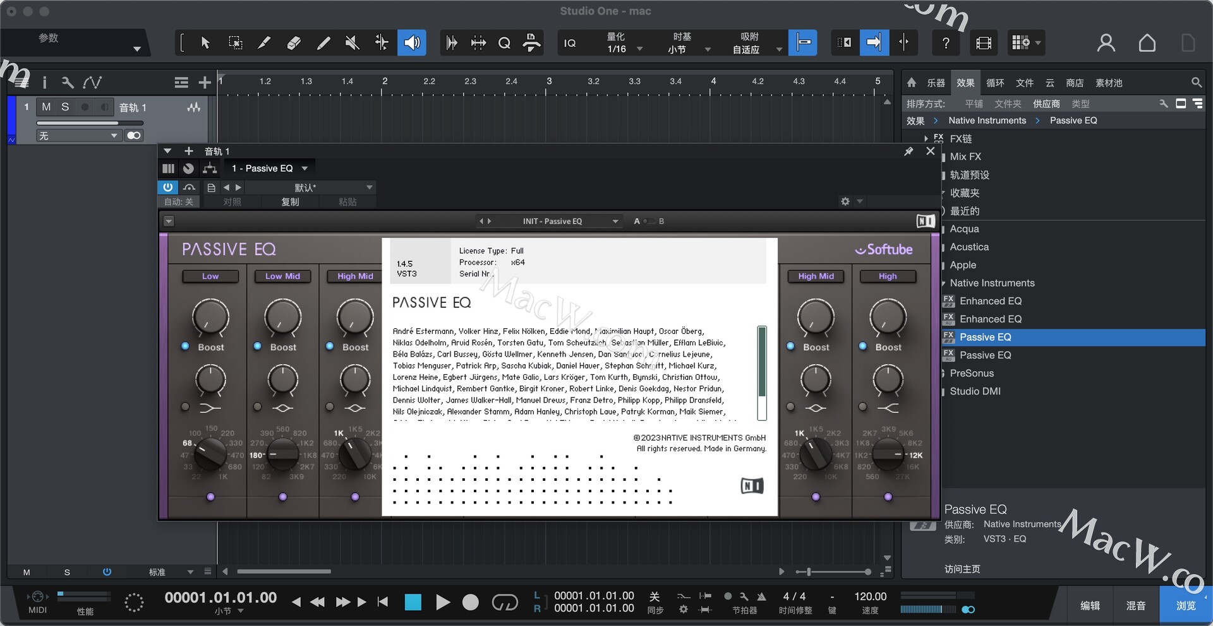Switch to the 商店 browser tab

click(1075, 83)
